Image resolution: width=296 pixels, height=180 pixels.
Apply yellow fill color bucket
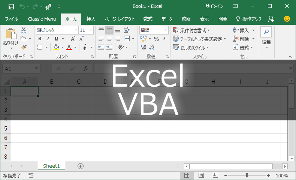[56, 47]
